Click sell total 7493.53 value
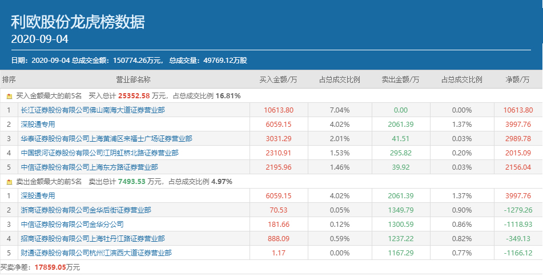 (131, 182)
